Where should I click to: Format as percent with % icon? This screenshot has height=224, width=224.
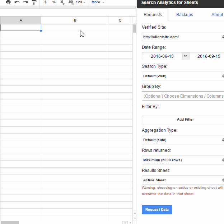54,2
